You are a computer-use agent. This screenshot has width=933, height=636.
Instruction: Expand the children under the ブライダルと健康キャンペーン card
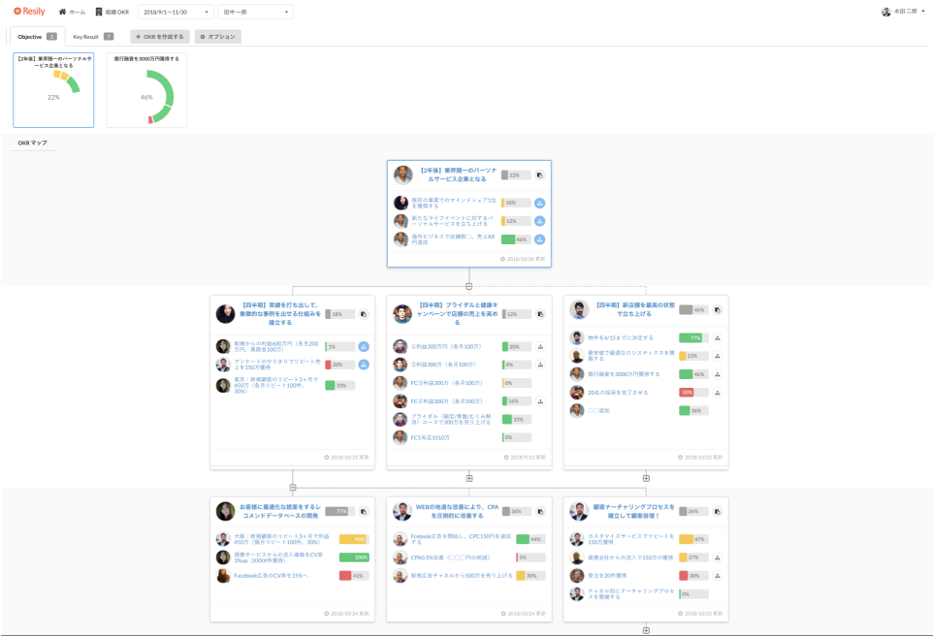(469, 477)
